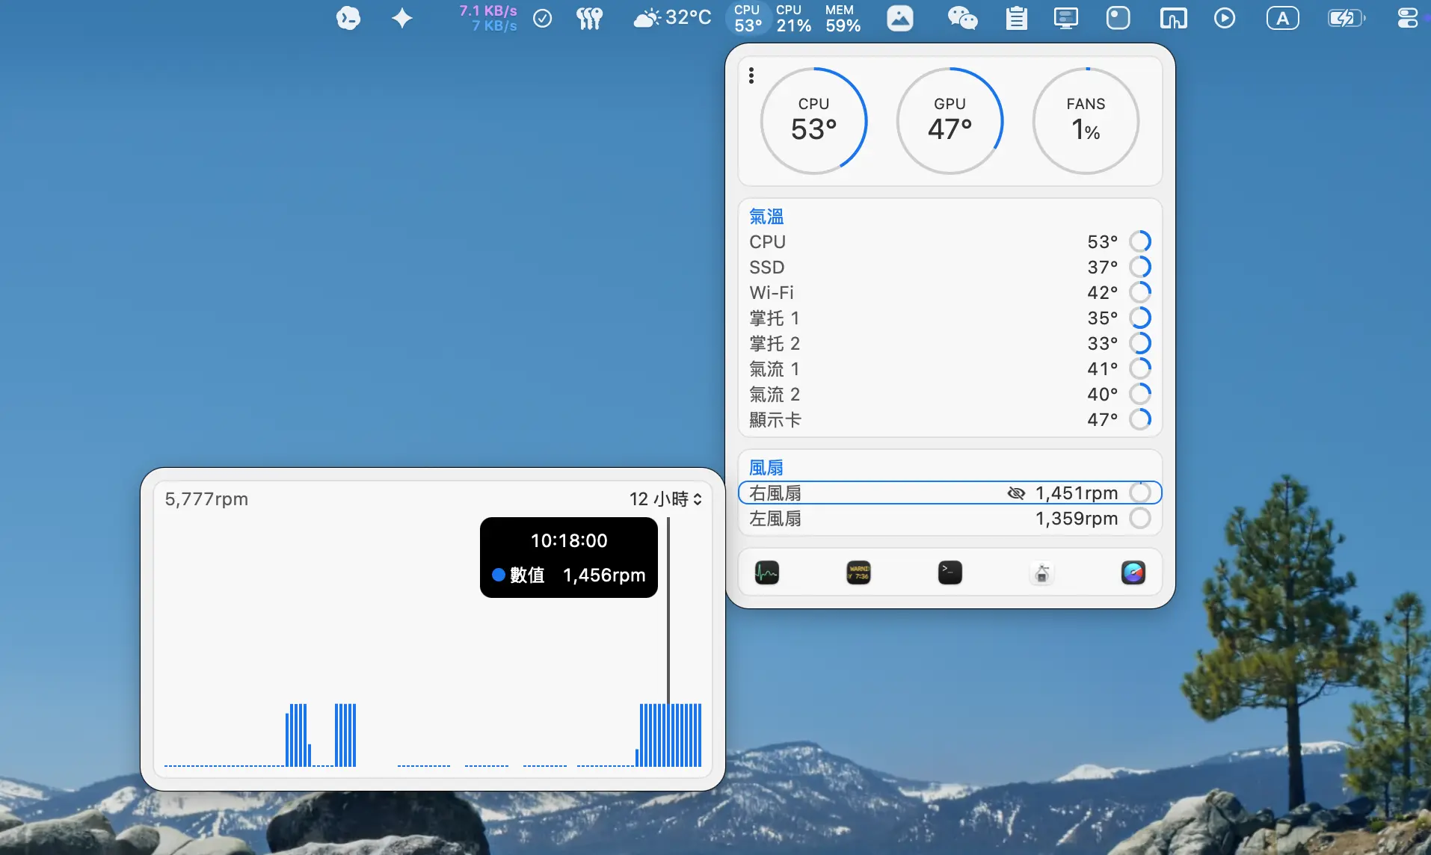1431x855 pixels.
Task: Click the rounded-square dot menu bar icon
Action: point(1118,18)
